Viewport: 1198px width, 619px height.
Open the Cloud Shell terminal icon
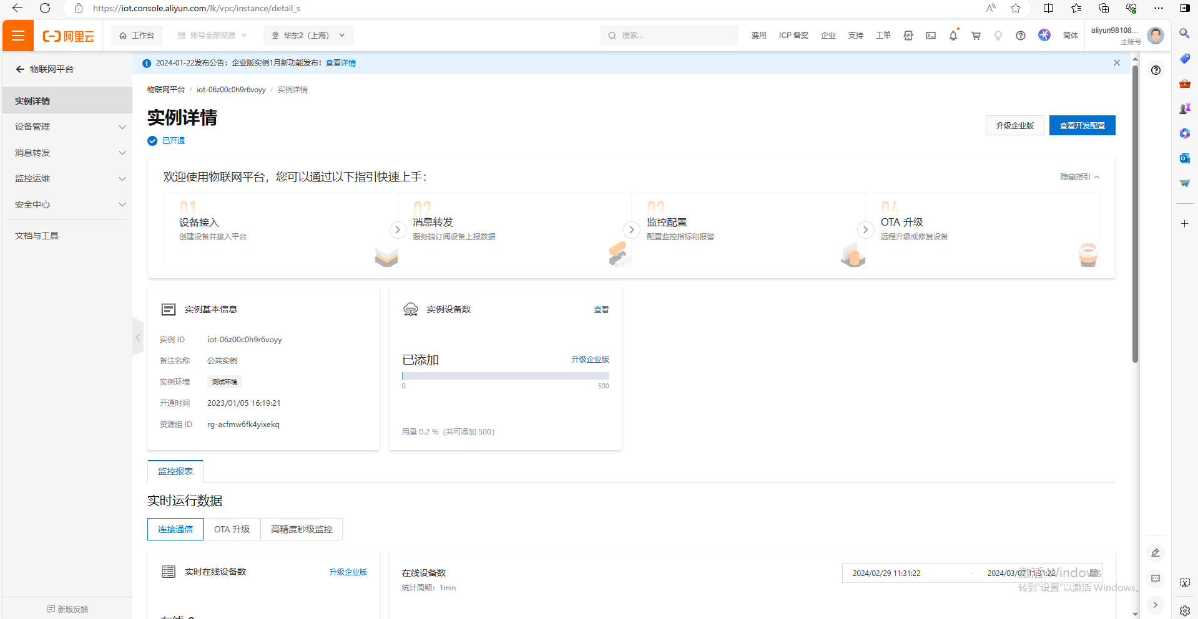(931, 36)
